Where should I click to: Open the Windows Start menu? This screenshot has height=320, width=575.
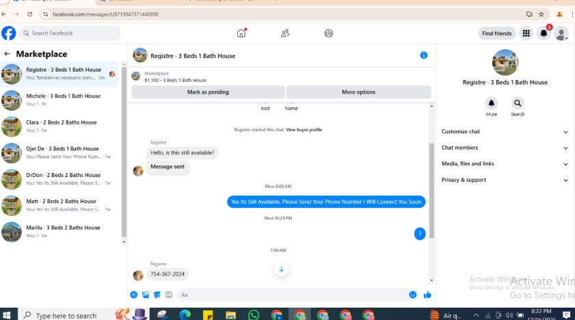tap(7, 315)
